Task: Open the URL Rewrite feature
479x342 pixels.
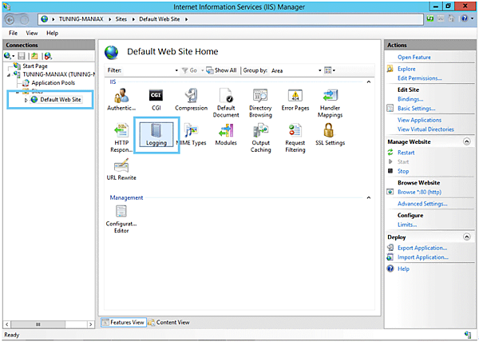Action: click(122, 169)
